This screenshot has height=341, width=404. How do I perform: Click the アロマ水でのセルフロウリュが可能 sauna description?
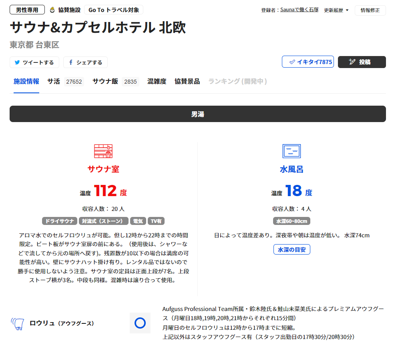click(103, 258)
